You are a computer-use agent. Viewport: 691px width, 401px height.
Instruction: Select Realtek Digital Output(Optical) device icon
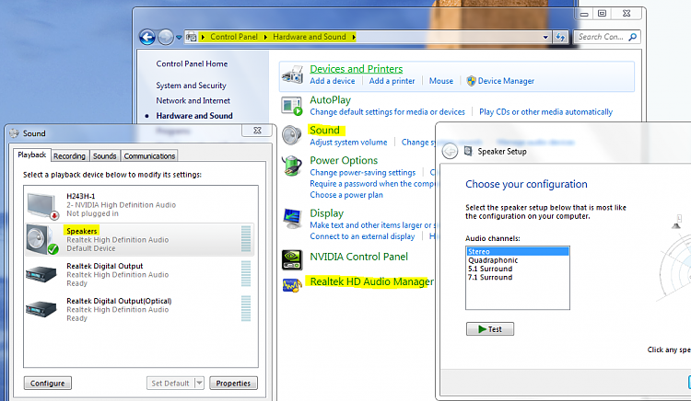point(41,309)
